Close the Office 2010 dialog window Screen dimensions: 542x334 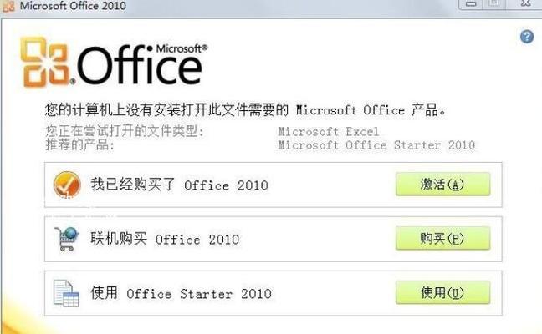click(524, 4)
